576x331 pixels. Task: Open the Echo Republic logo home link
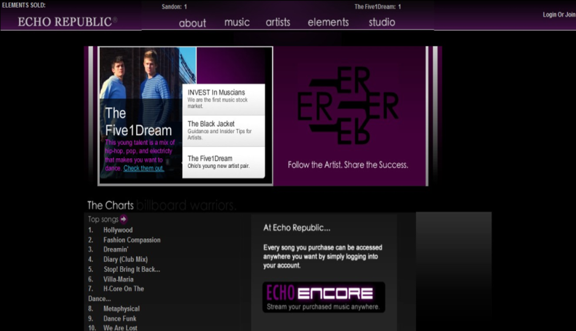coord(68,22)
